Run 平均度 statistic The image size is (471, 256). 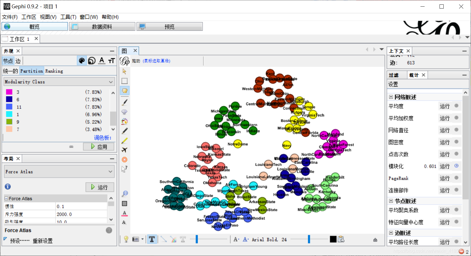(x=445, y=106)
